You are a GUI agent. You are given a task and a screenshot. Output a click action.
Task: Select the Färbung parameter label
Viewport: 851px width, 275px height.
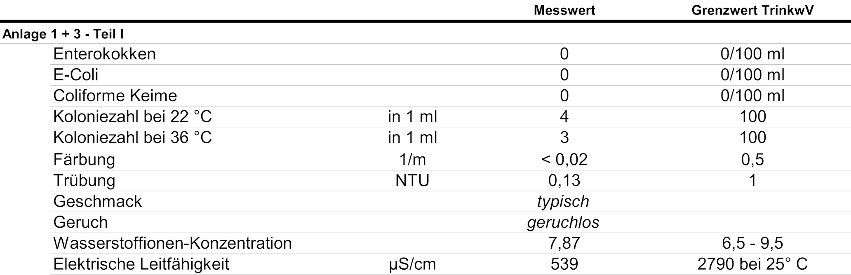(84, 159)
